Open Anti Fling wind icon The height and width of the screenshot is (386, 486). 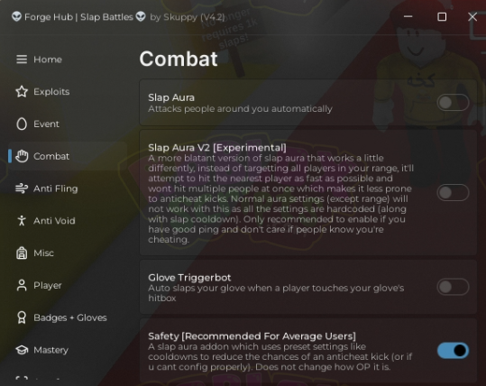click(x=22, y=188)
